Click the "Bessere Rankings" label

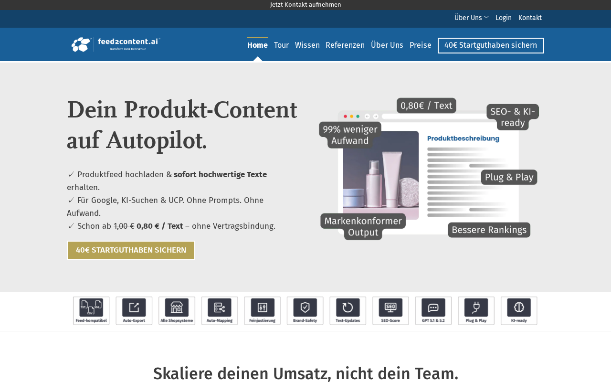(x=489, y=230)
